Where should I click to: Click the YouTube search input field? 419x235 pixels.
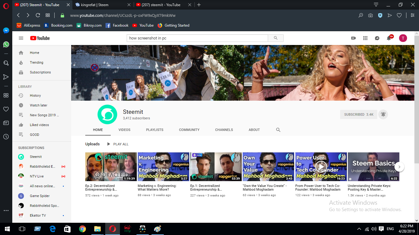click(x=197, y=38)
